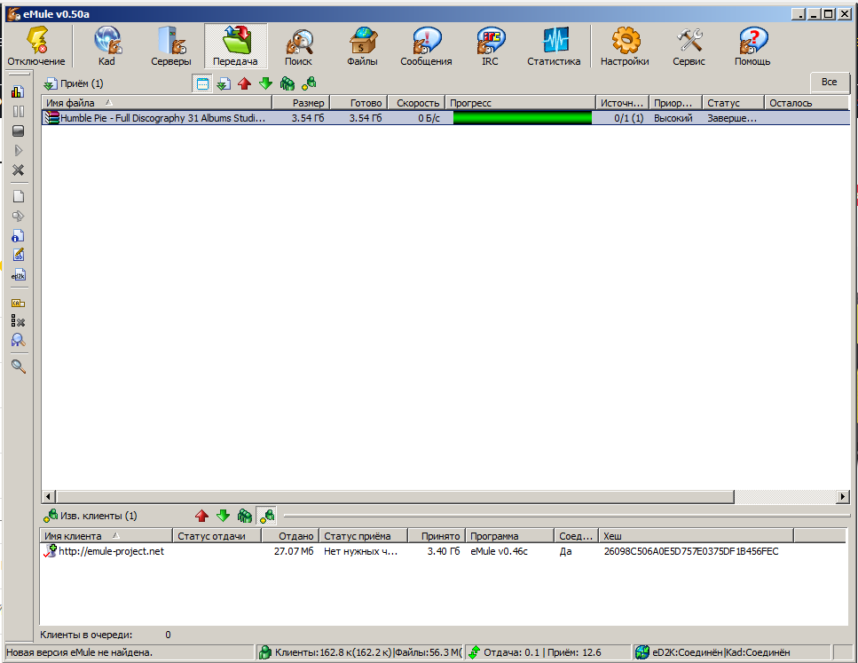Sort downloads by Статус column
The image size is (858, 663).
(733, 103)
